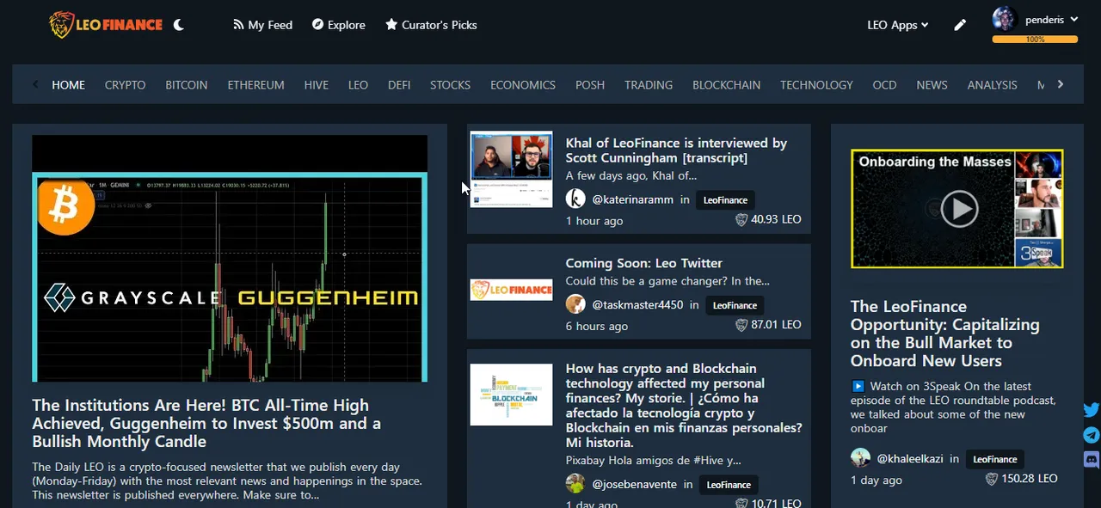The width and height of the screenshot is (1101, 508).
Task: Select the LEO category tab
Action: coord(358,85)
